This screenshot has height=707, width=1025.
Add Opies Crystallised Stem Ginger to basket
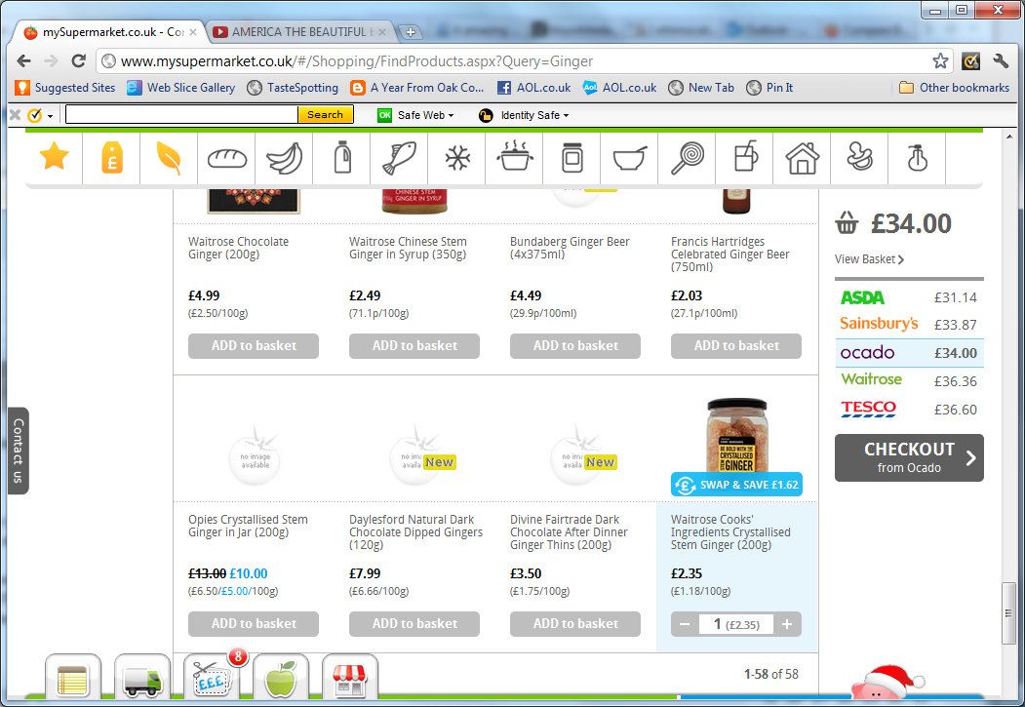pyautogui.click(x=254, y=624)
